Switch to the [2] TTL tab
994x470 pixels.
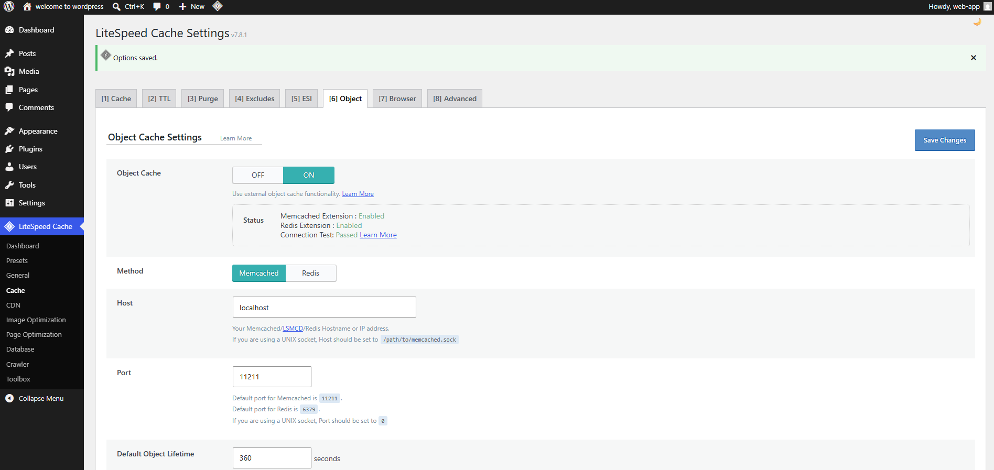pyautogui.click(x=159, y=99)
